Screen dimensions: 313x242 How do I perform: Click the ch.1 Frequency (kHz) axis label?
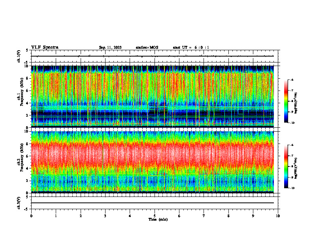(21, 92)
